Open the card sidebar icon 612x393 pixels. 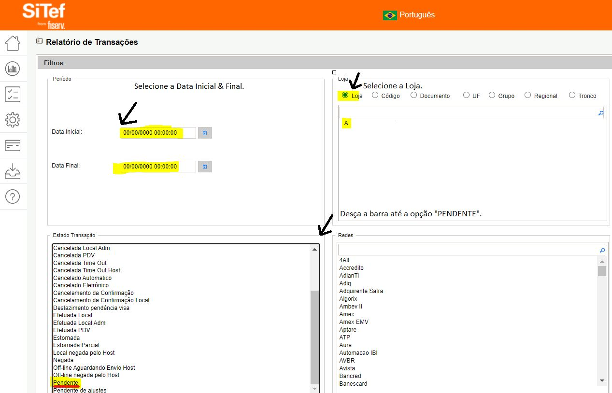click(x=13, y=145)
